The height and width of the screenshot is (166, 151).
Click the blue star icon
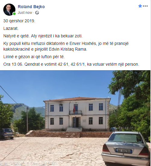point(140,6)
